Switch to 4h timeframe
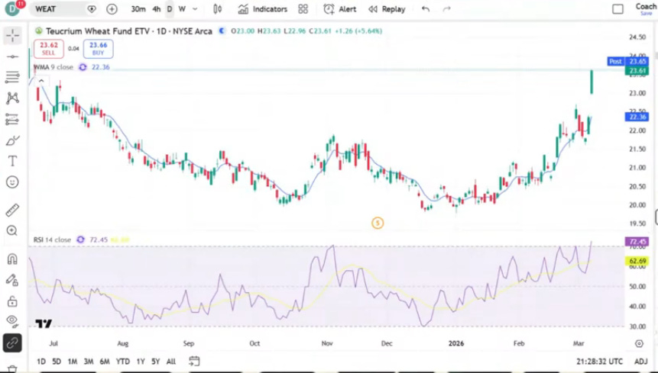Viewport: 658px width, 373px height. [x=157, y=9]
